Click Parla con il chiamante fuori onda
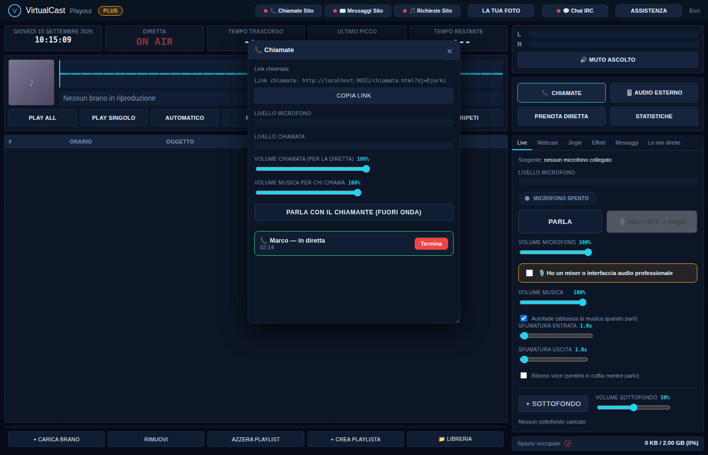Image resolution: width=708 pixels, height=455 pixels. 354,212
